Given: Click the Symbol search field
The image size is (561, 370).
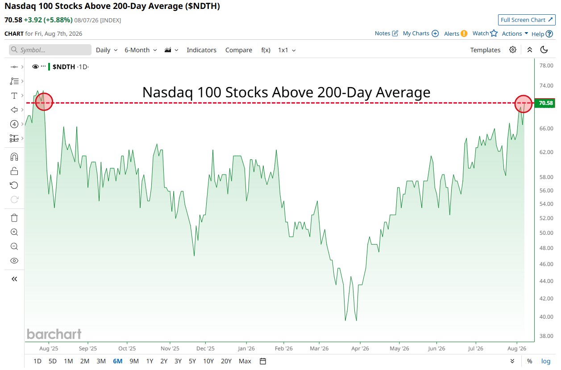Looking at the screenshot, I should (x=50, y=50).
